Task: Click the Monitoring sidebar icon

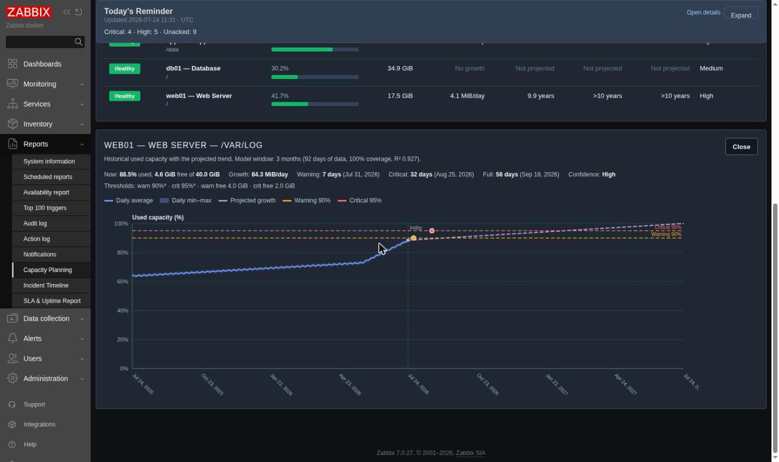Action: coord(12,84)
